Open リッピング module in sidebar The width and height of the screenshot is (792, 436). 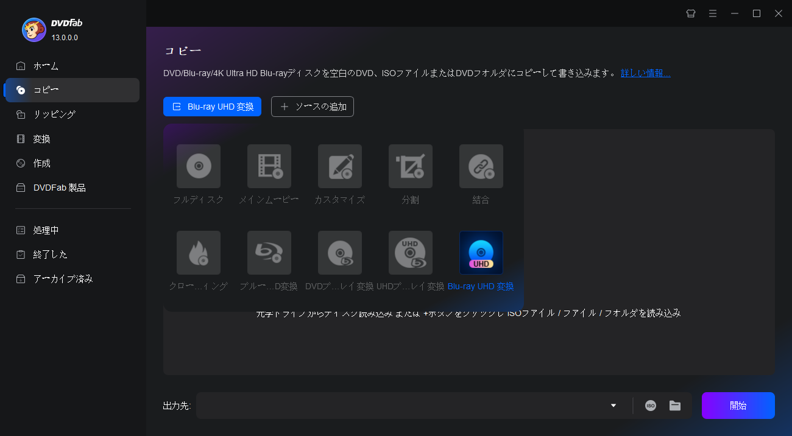point(72,114)
